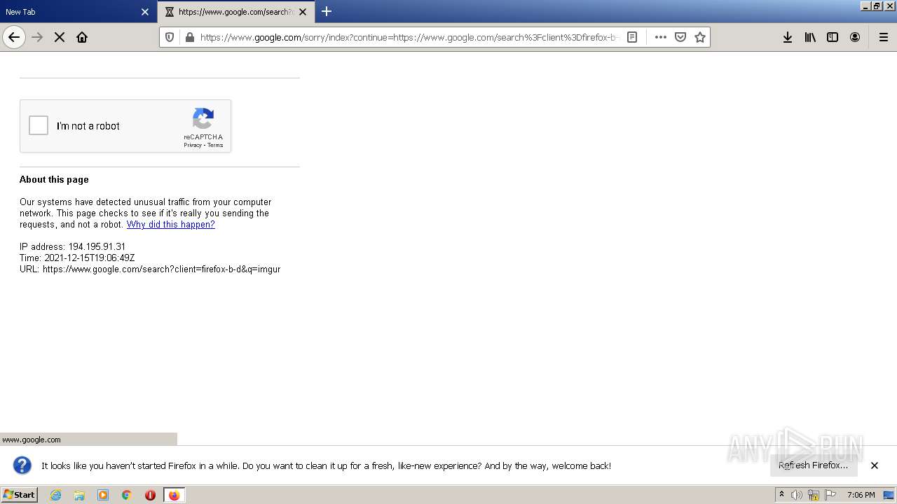The image size is (897, 504).
Task: Dismiss the Firefox refresh notification bar
Action: click(x=875, y=465)
